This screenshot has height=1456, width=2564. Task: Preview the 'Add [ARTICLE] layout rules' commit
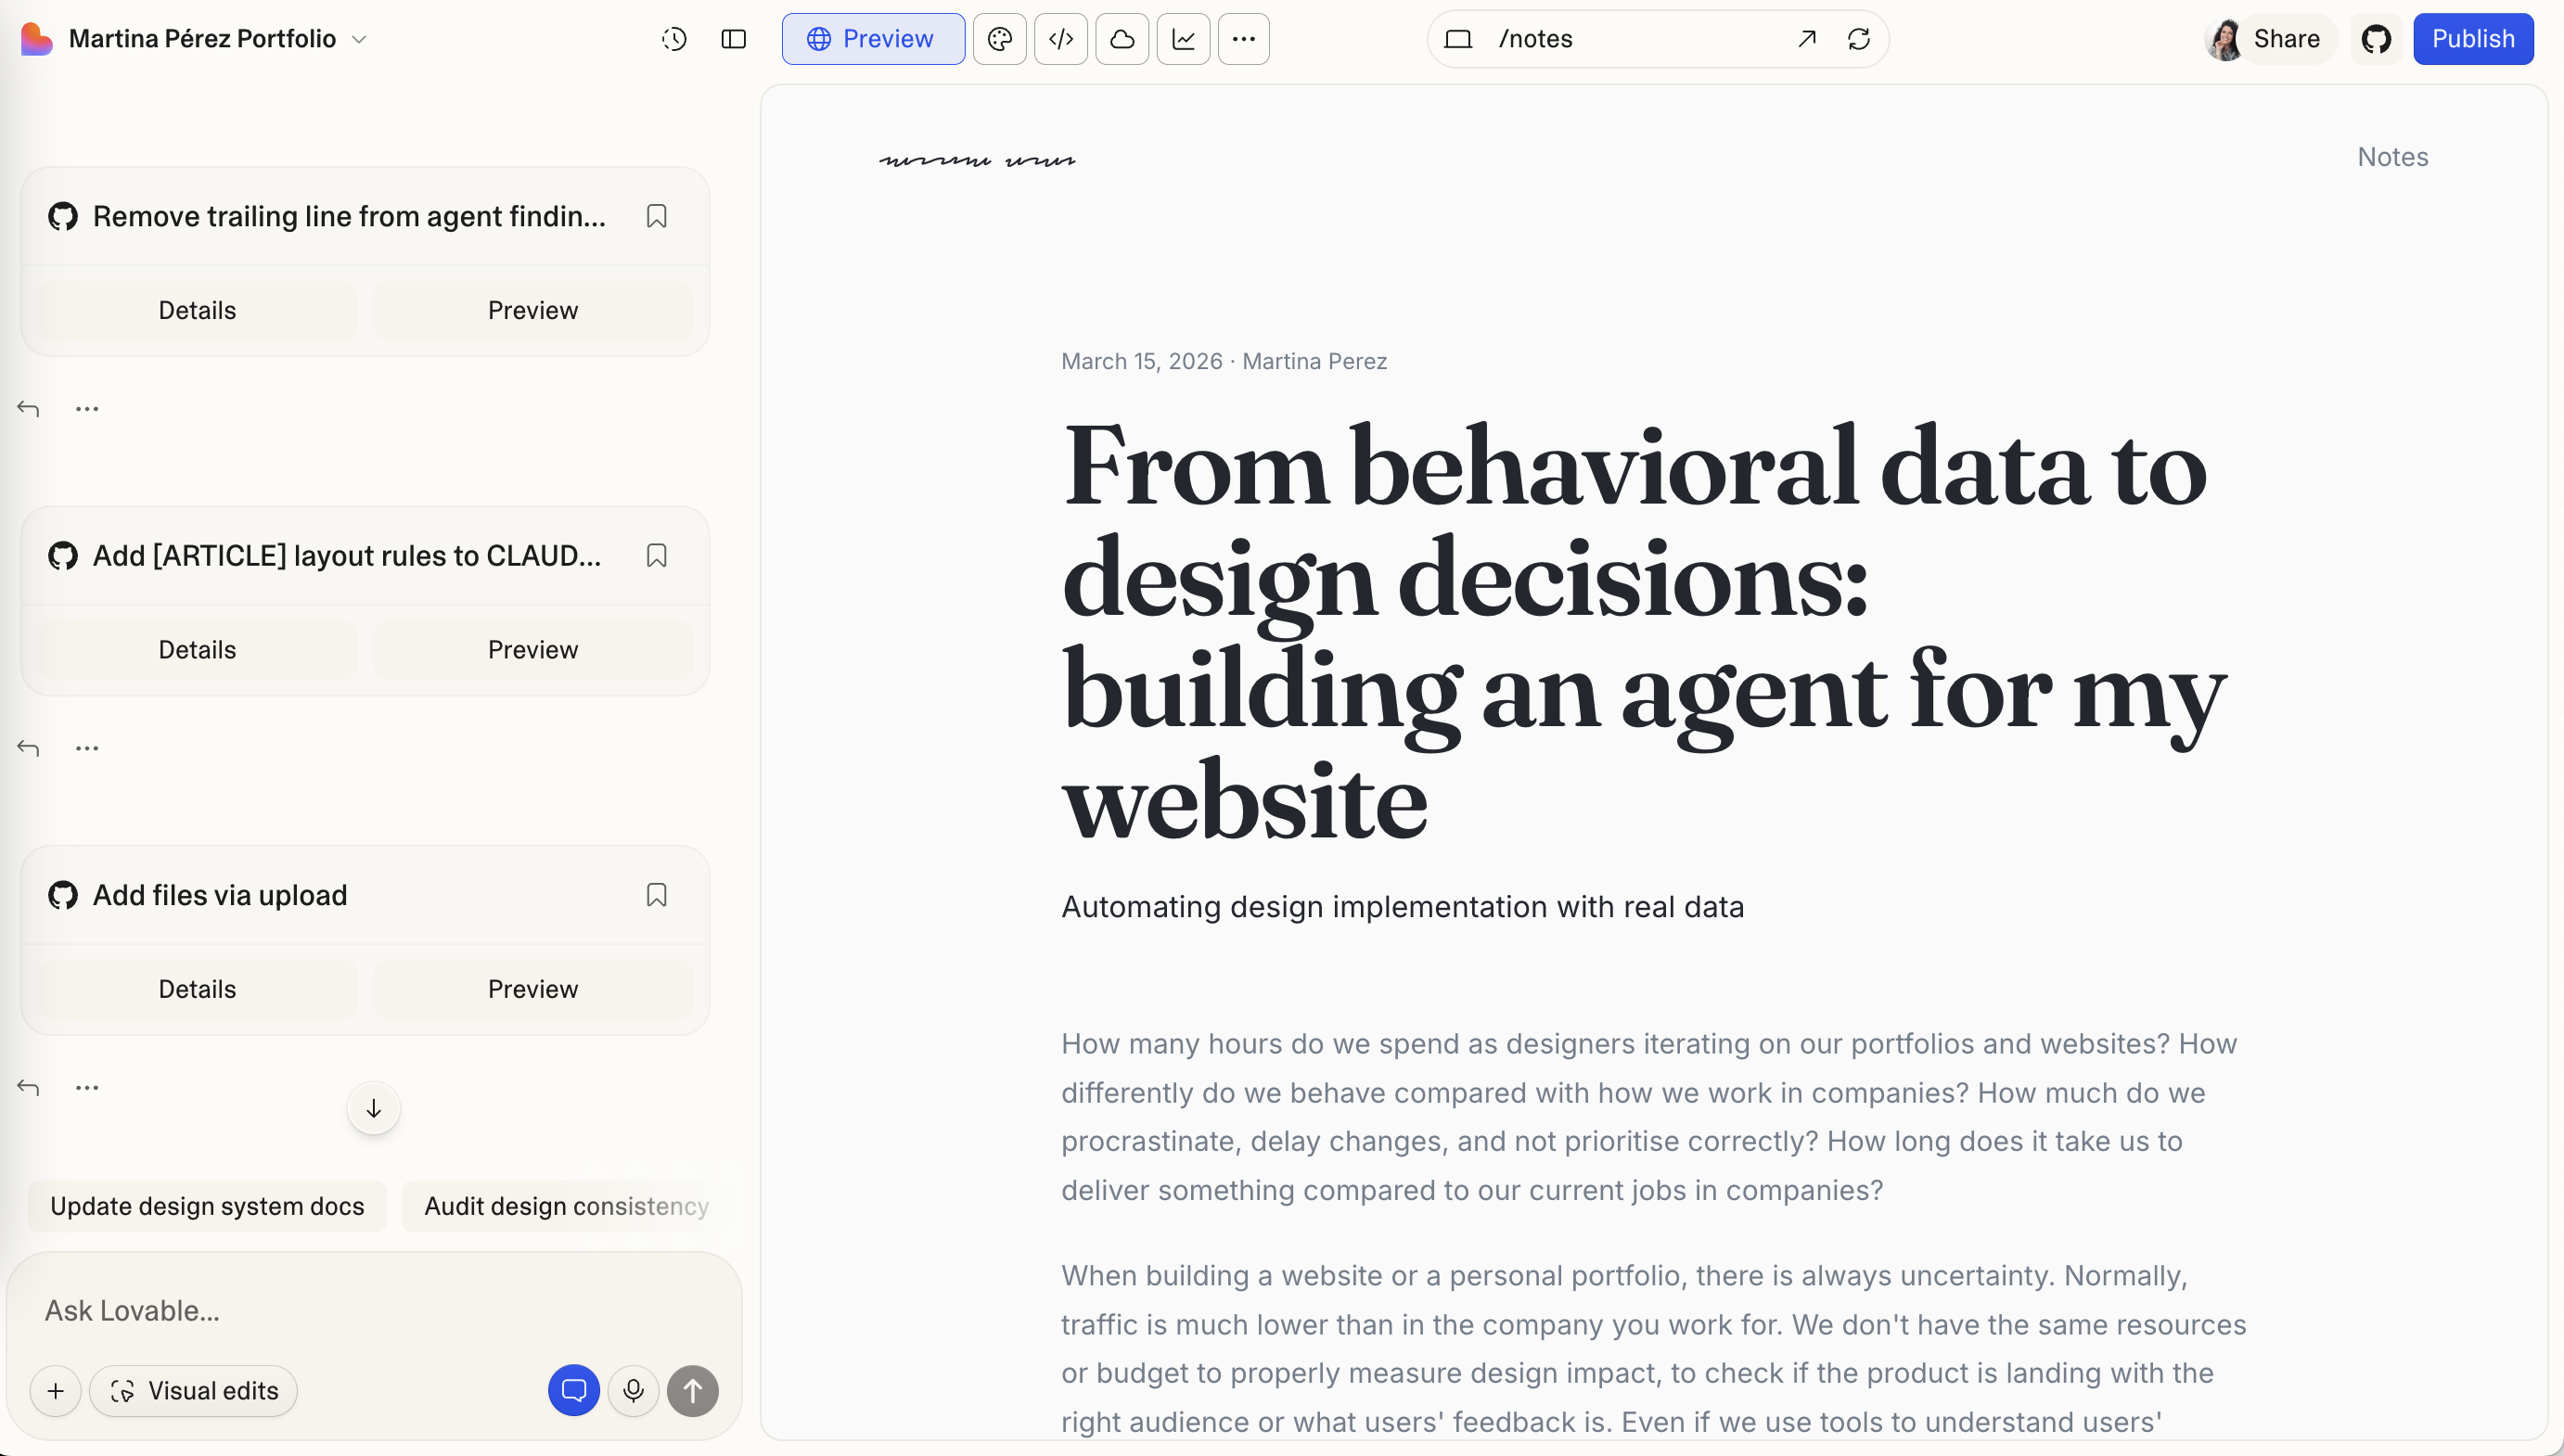coord(533,649)
